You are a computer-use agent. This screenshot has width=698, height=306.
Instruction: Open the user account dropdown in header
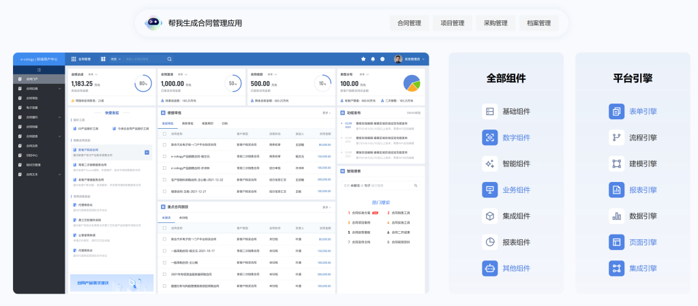[x=410, y=59]
